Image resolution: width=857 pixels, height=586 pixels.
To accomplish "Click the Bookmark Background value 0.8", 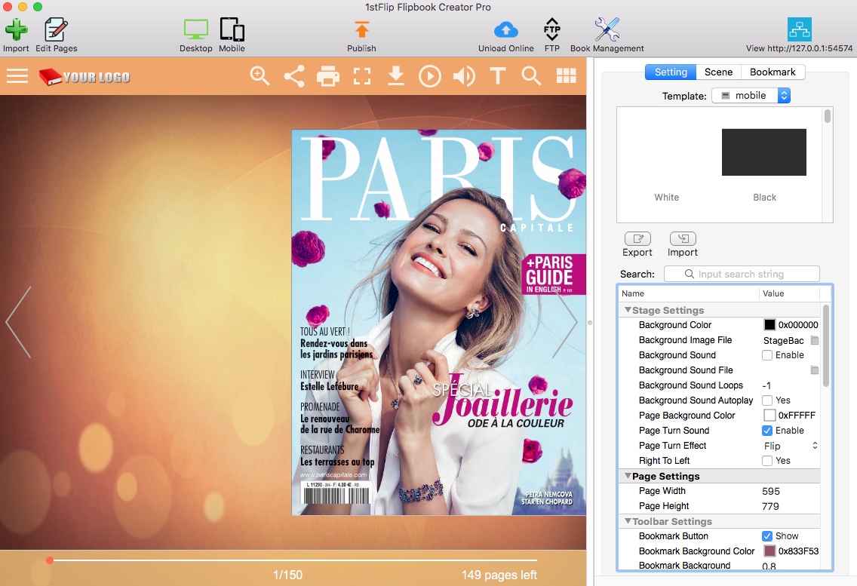I will [x=769, y=566].
